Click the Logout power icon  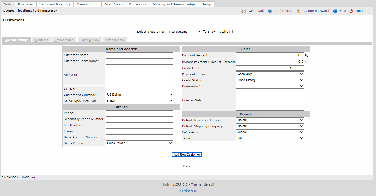[351, 11]
